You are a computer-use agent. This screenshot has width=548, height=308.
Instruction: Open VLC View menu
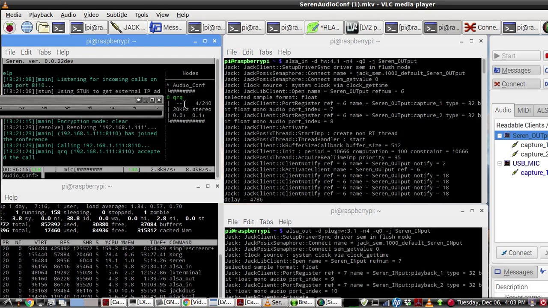click(162, 15)
